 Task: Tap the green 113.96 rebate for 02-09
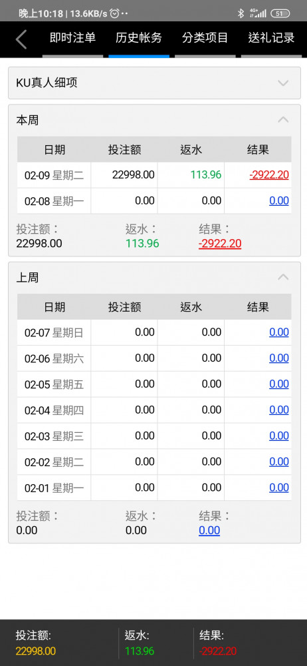(206, 175)
